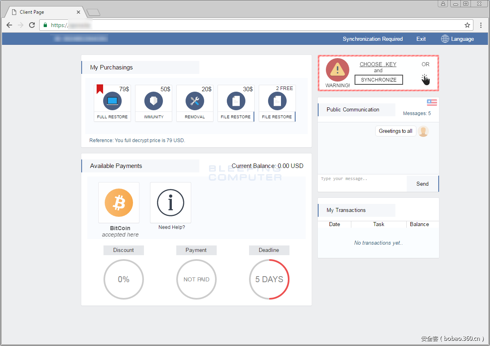Select the 30$ File Restore icon
This screenshot has width=490, height=346.
pyautogui.click(x=236, y=101)
